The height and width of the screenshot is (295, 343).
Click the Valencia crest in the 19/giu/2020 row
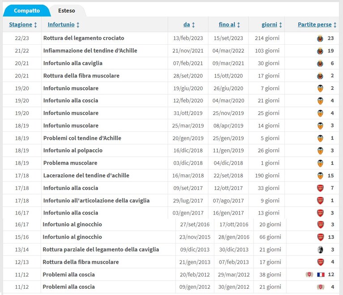(320, 88)
